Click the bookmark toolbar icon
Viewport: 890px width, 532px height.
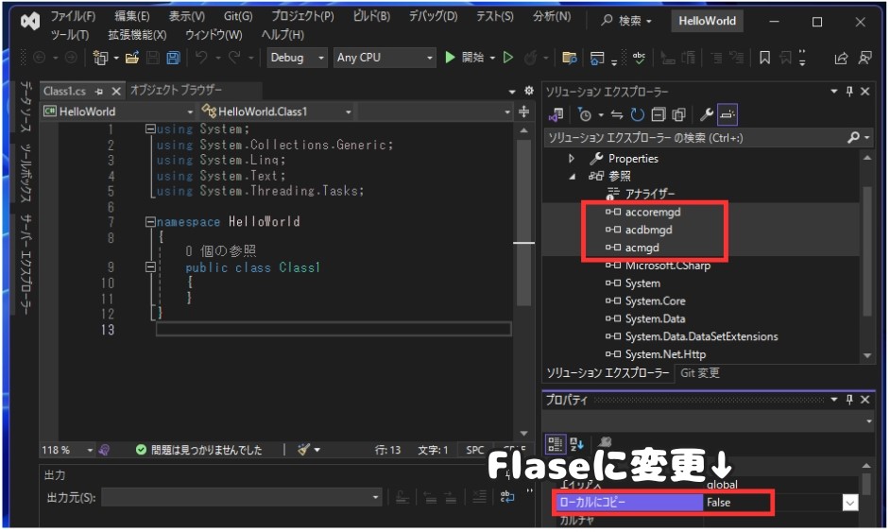pyautogui.click(x=764, y=58)
